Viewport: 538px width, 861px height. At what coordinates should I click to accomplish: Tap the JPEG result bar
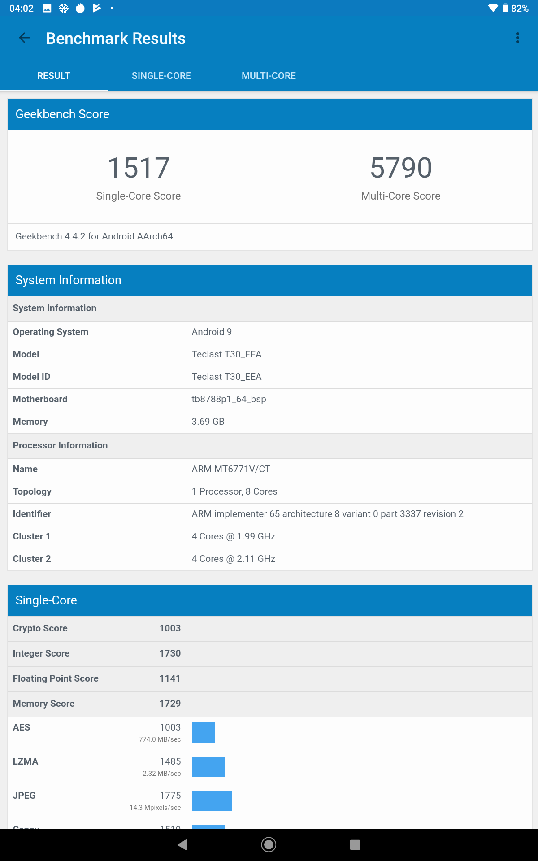(212, 800)
